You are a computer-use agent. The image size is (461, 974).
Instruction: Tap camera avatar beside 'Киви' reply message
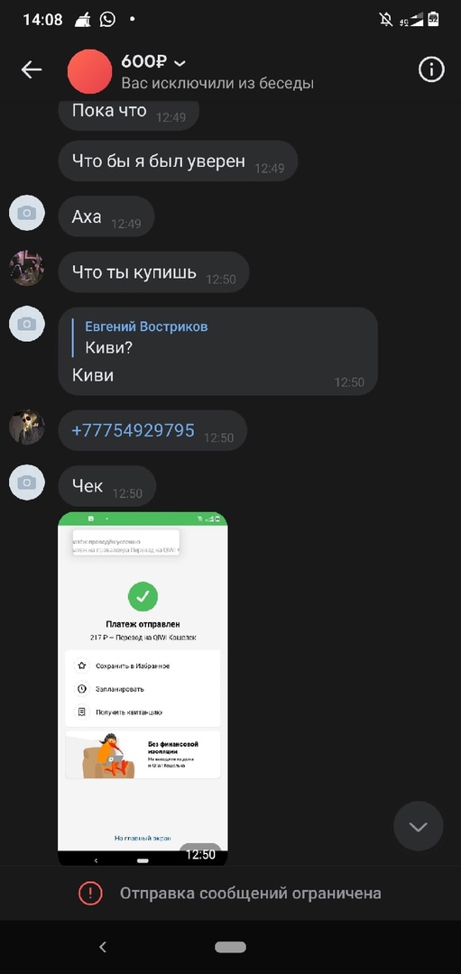[x=27, y=324]
